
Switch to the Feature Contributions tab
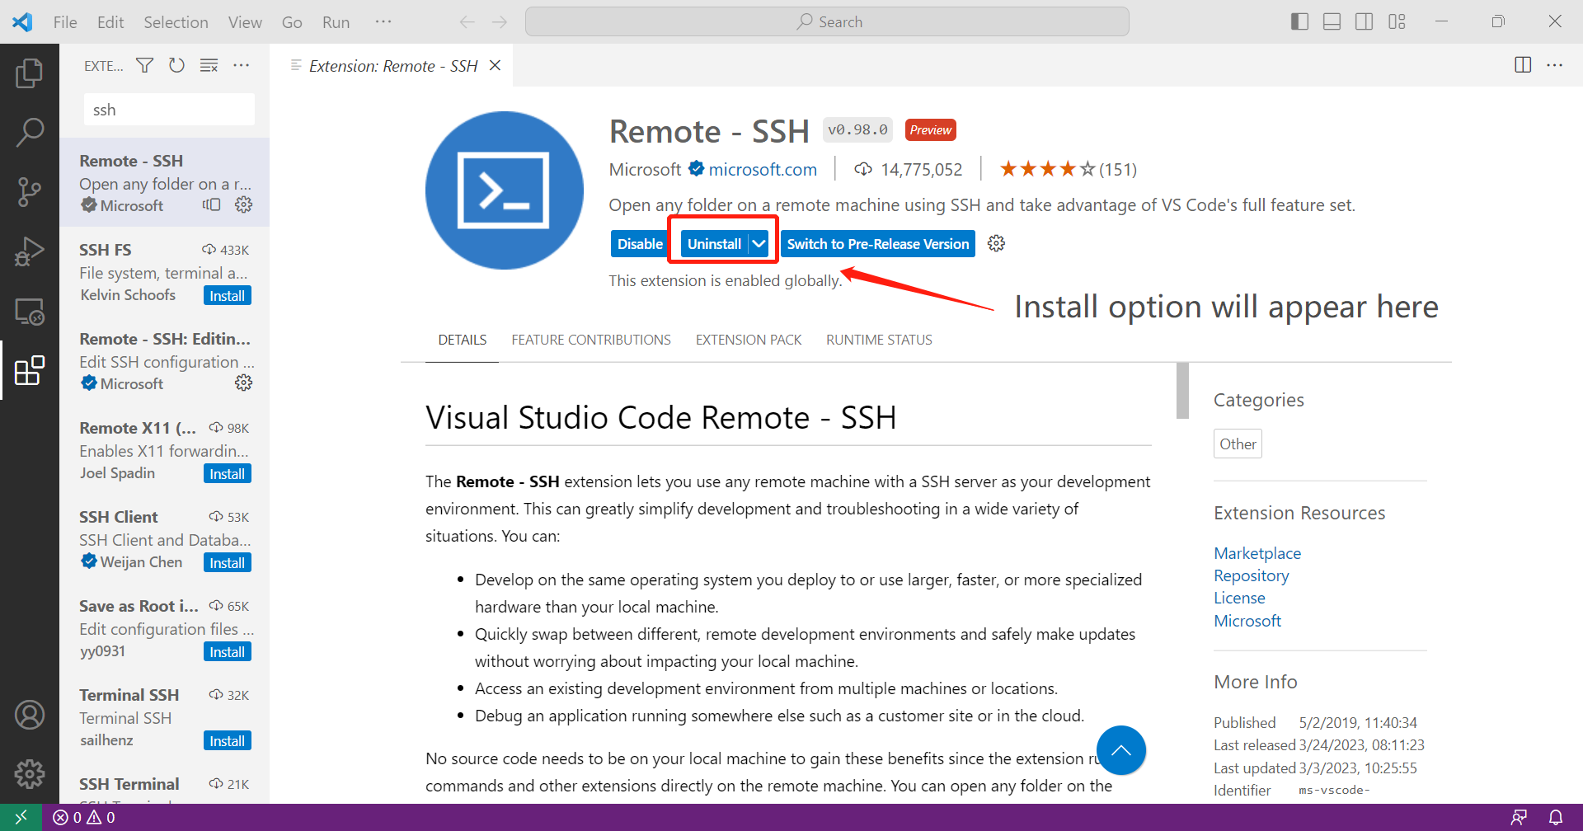click(591, 340)
